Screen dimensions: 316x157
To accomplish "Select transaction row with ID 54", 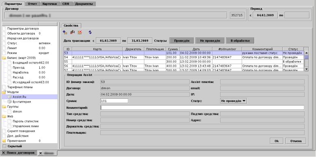I will click(x=184, y=57).
